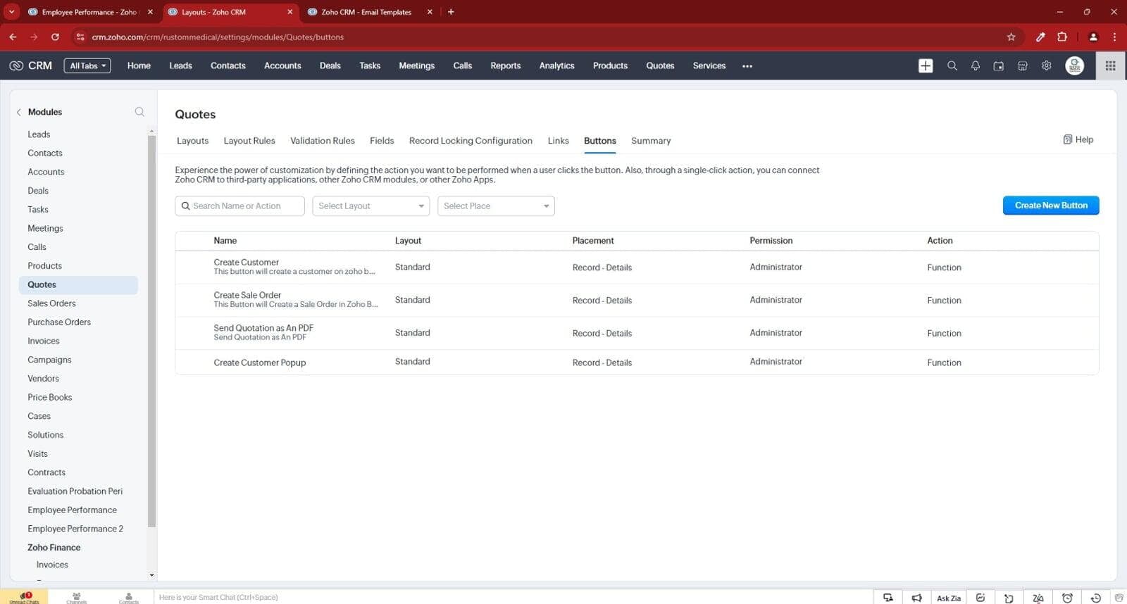Open the Select Layout dropdown
The image size is (1127, 604).
(x=371, y=206)
